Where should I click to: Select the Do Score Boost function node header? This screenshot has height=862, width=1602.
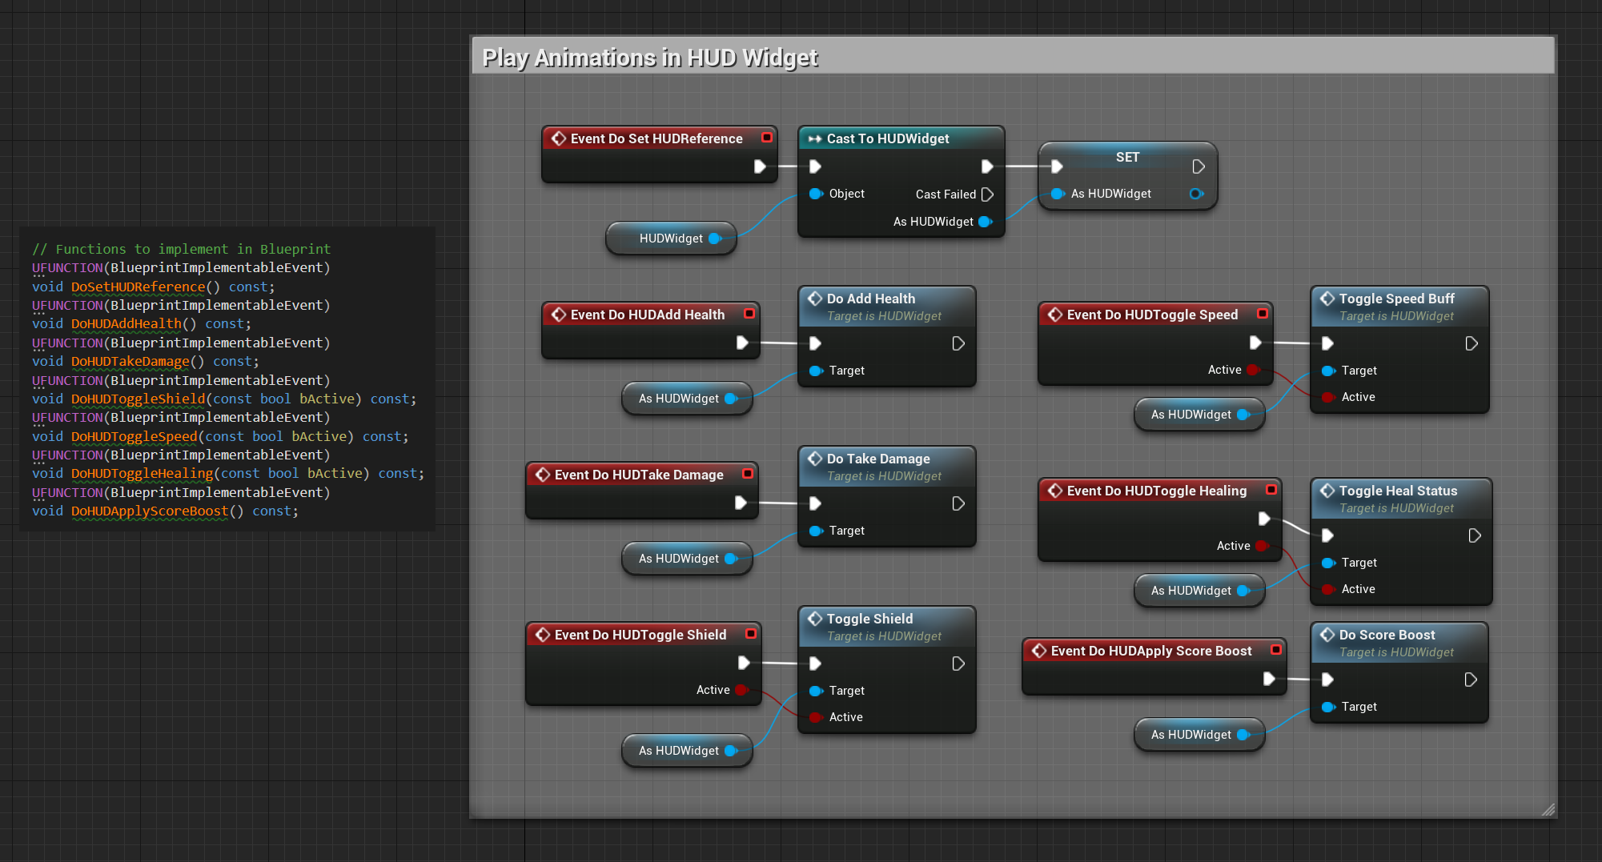click(1399, 642)
